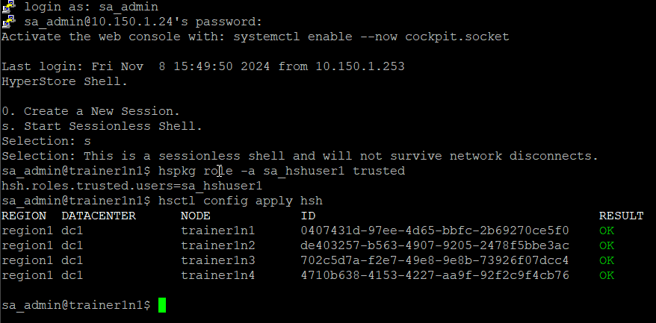The image size is (656, 323).
Task: Click the ID starting with de403257
Action: (x=435, y=245)
